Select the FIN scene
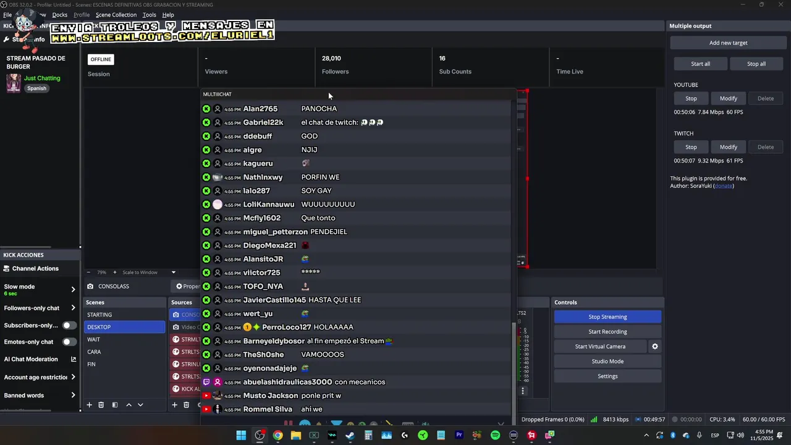 (124, 364)
